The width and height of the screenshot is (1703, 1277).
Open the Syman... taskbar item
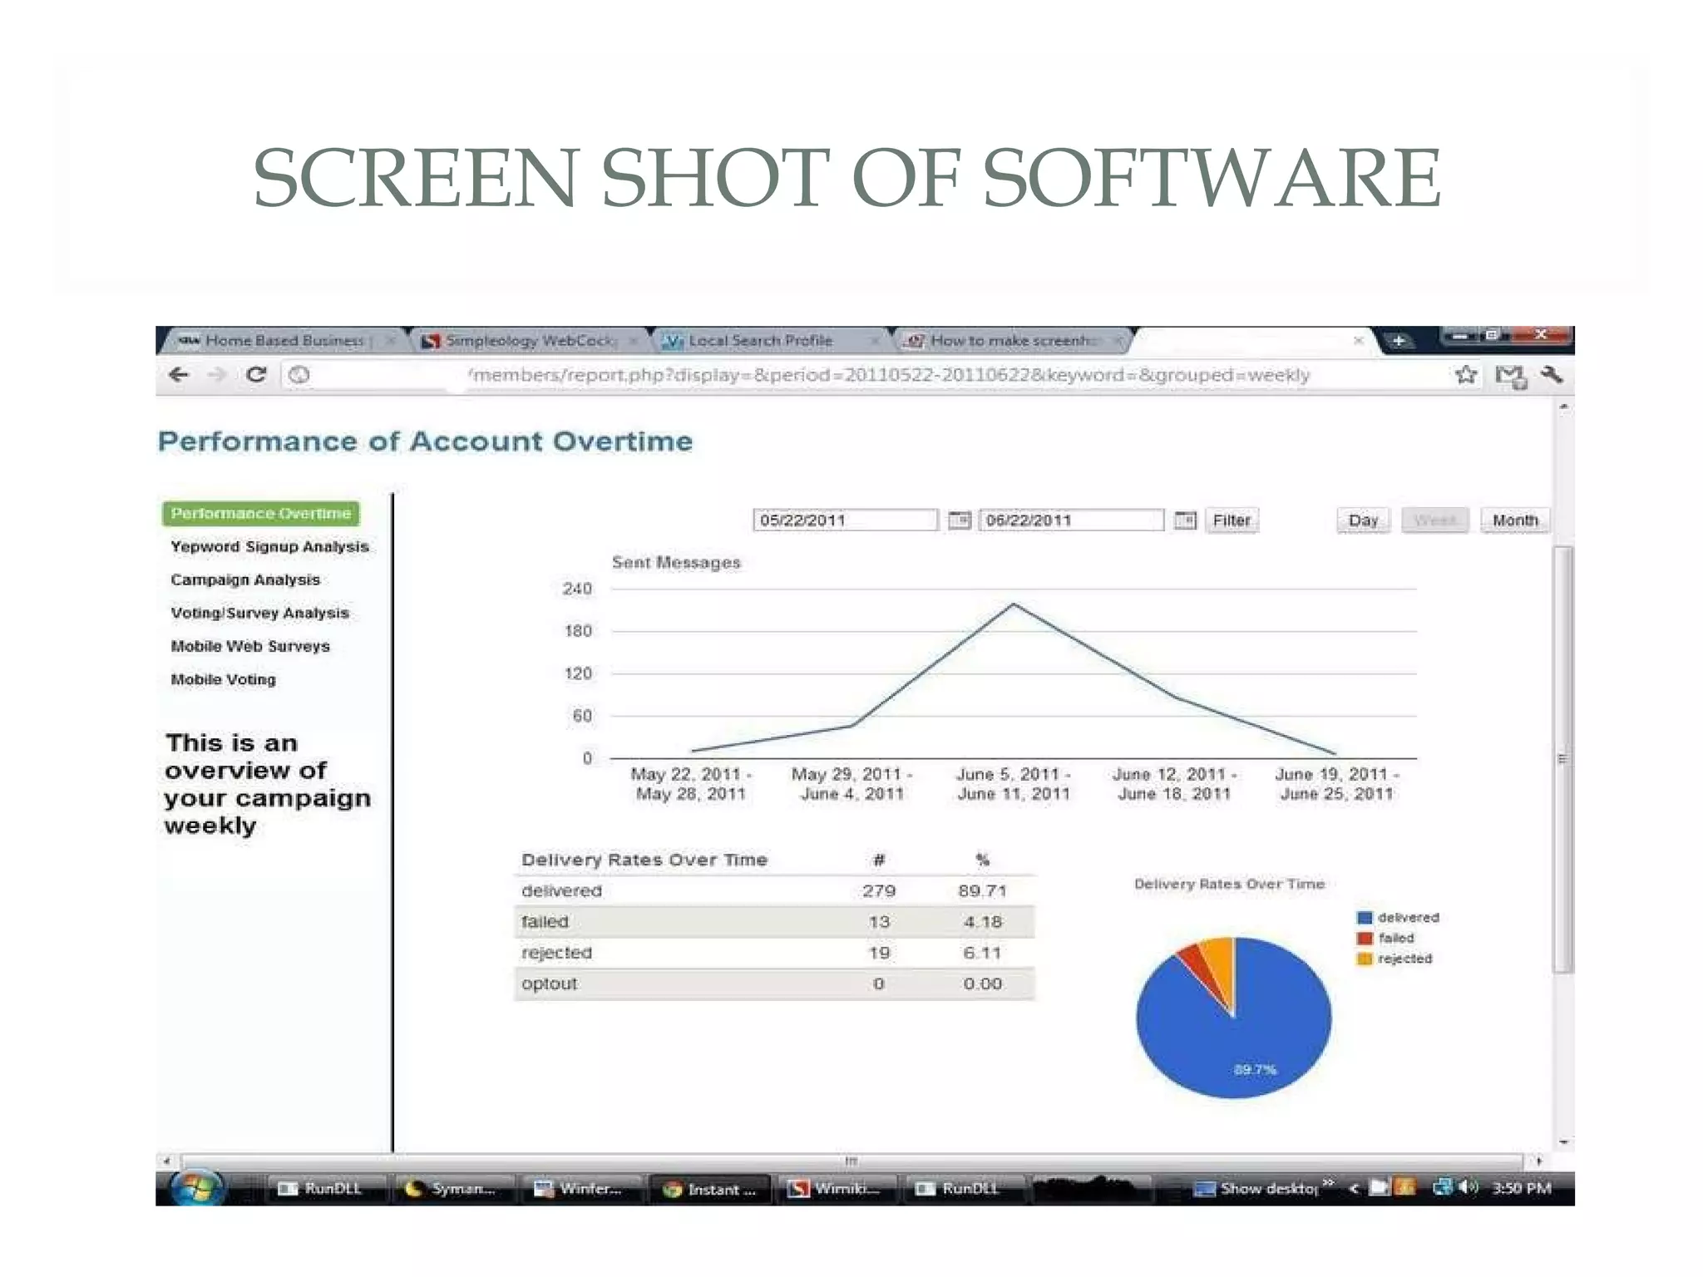[x=453, y=1189]
